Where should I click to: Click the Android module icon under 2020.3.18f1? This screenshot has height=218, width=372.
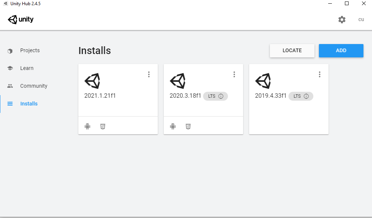click(x=173, y=127)
